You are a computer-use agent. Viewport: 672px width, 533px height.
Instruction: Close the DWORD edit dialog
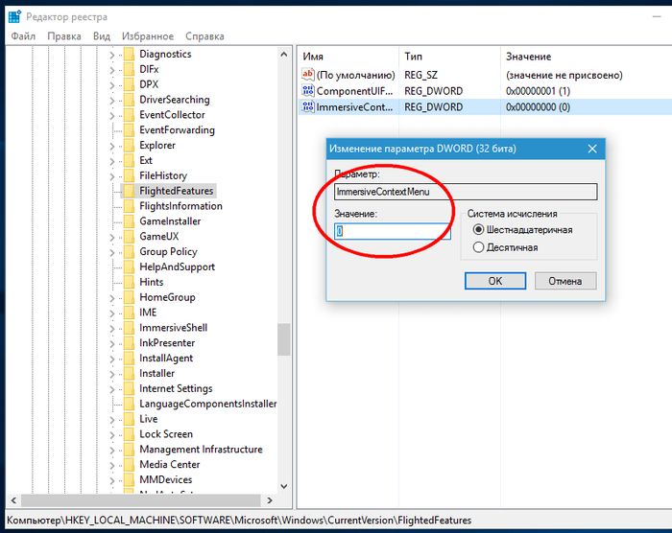tap(592, 149)
